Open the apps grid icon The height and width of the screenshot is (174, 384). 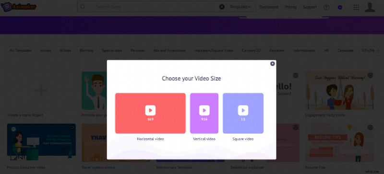tap(356, 7)
